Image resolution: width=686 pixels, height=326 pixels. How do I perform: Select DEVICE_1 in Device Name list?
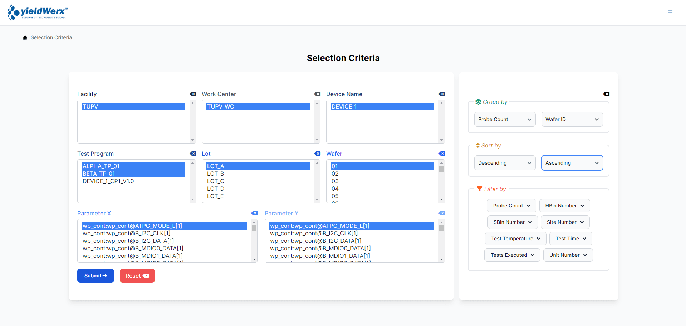pos(382,106)
